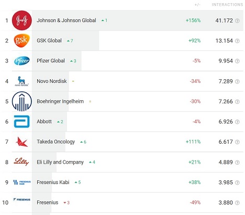Image resolution: width=245 pixels, height=215 pixels.
Task: Click the Johnson & Johnson red logo
Action: tap(22, 20)
